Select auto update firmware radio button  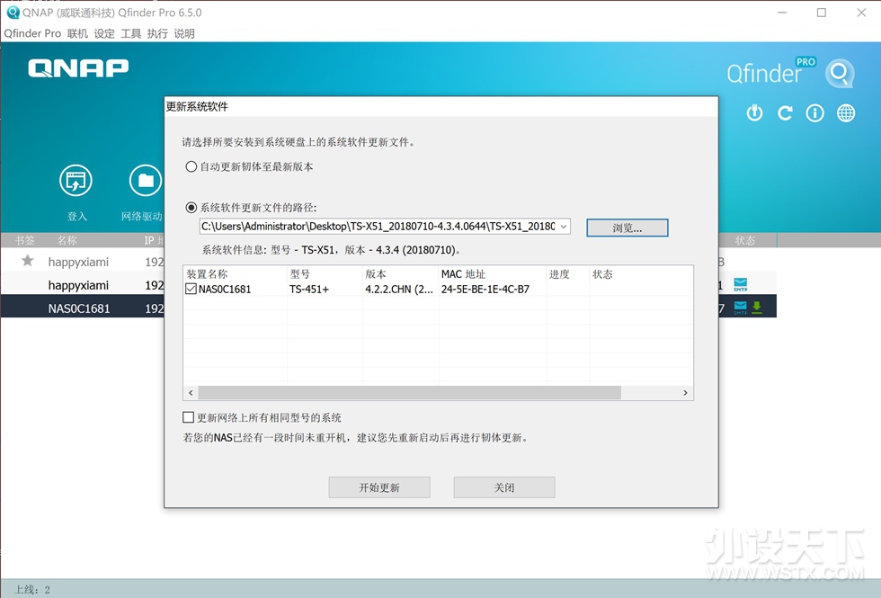191,166
